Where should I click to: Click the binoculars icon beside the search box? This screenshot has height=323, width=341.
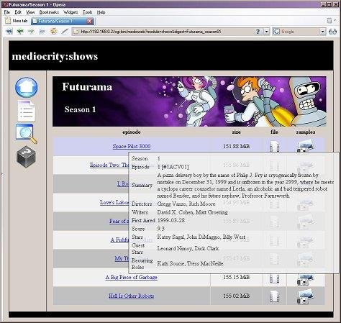(x=332, y=32)
